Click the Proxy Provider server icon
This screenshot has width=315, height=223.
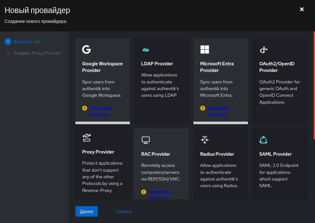pos(87,138)
